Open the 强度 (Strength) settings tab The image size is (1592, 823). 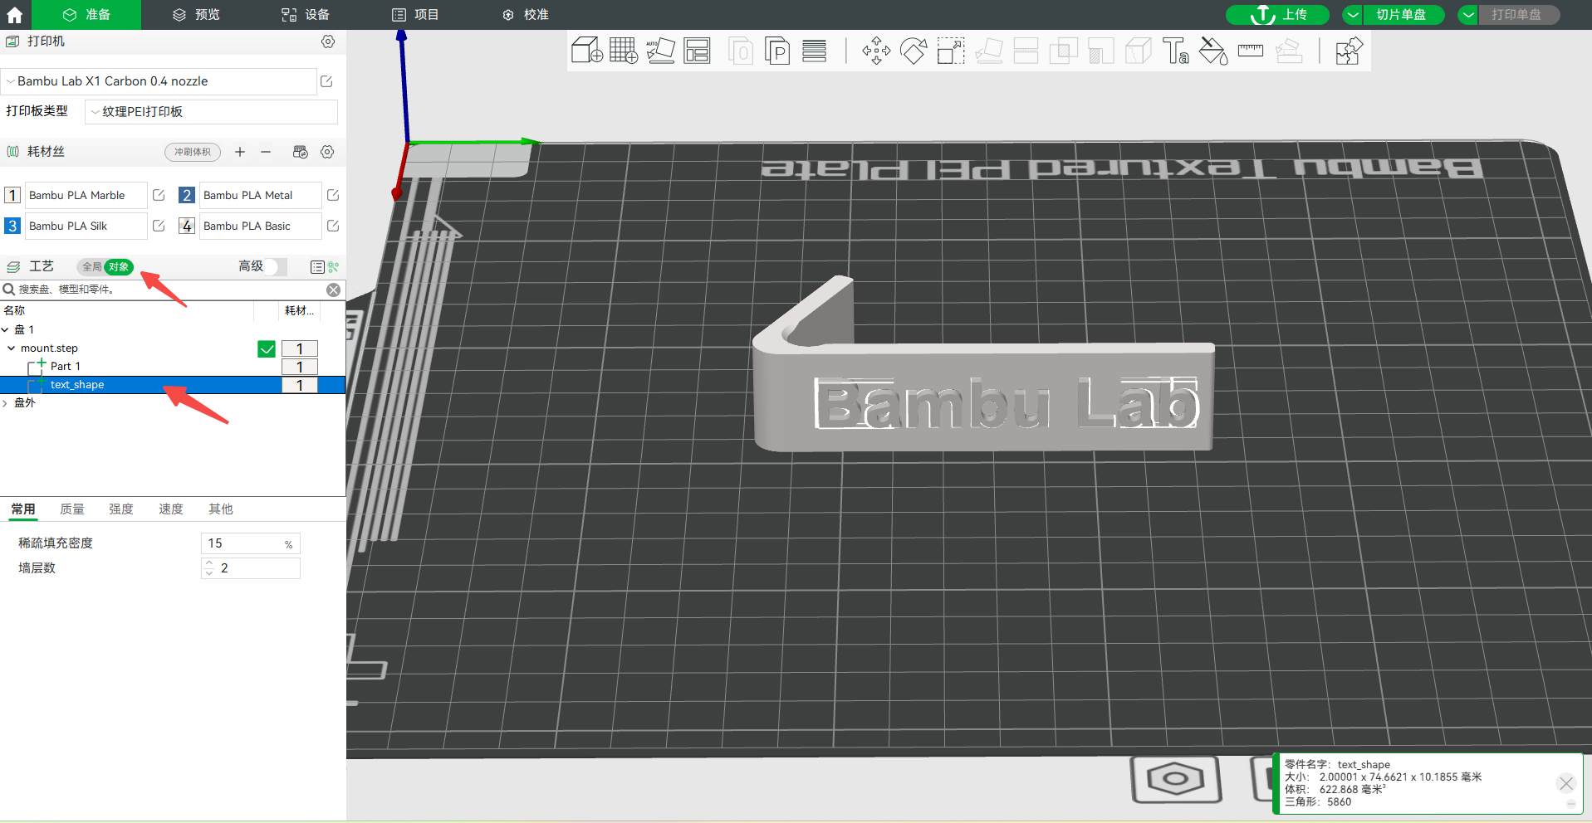coord(121,509)
